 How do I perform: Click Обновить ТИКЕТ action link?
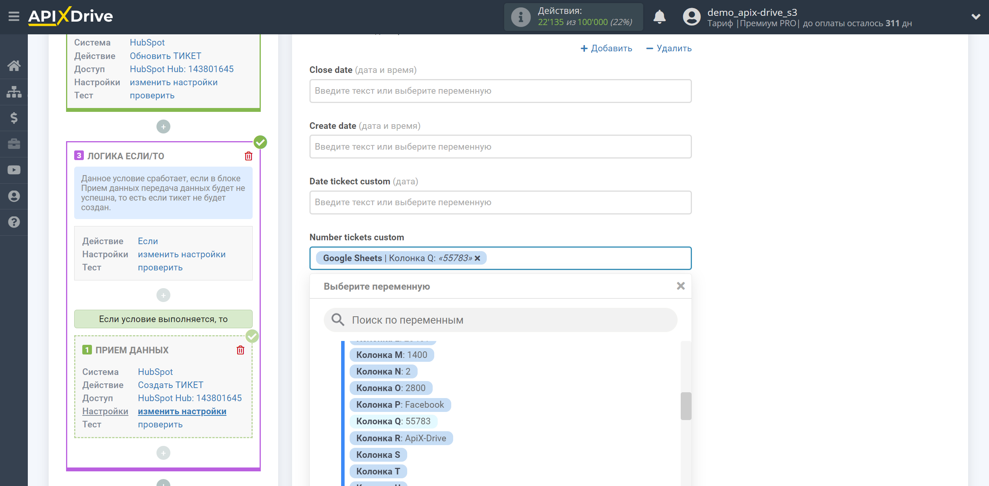coord(165,56)
